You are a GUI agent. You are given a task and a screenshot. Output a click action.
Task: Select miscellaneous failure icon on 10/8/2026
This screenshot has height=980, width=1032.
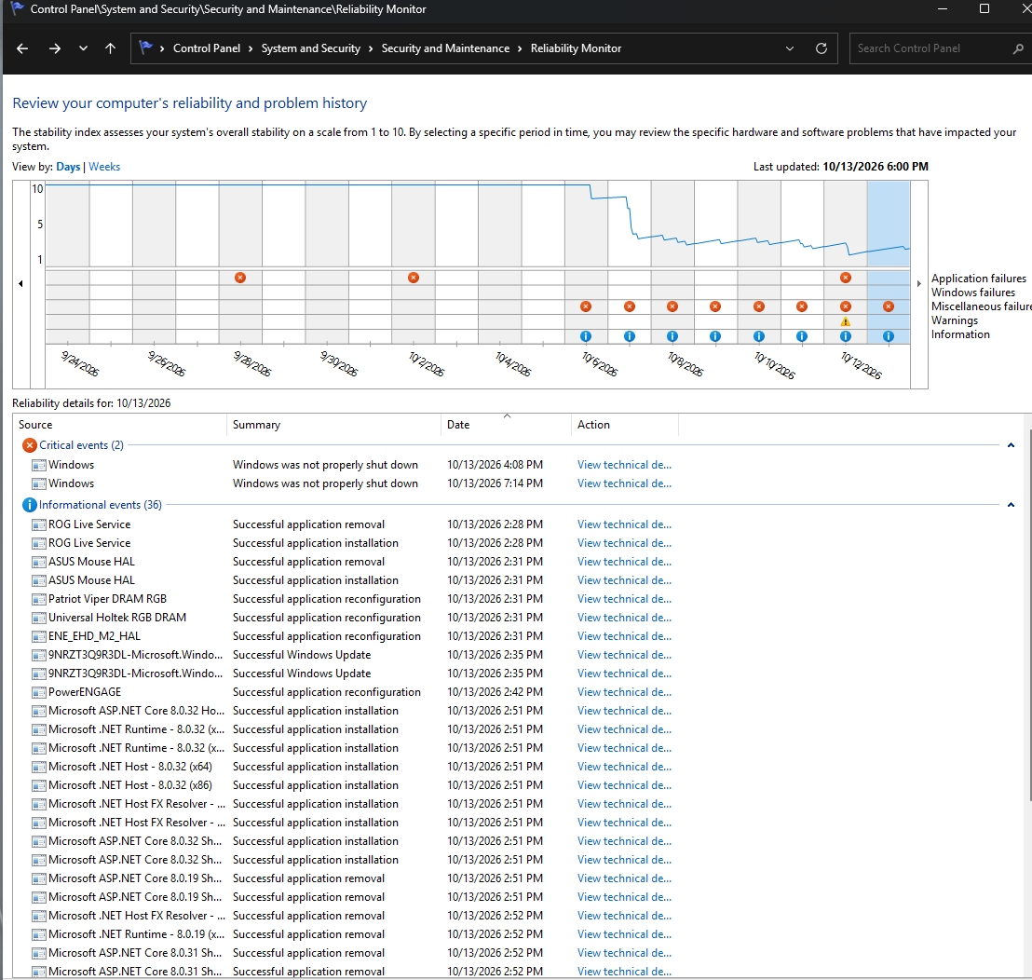point(672,306)
